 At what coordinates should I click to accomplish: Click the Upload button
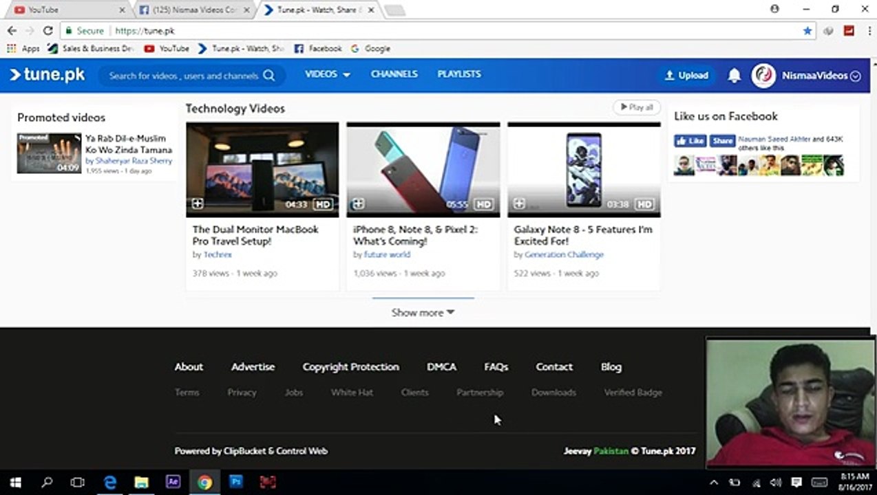[686, 76]
